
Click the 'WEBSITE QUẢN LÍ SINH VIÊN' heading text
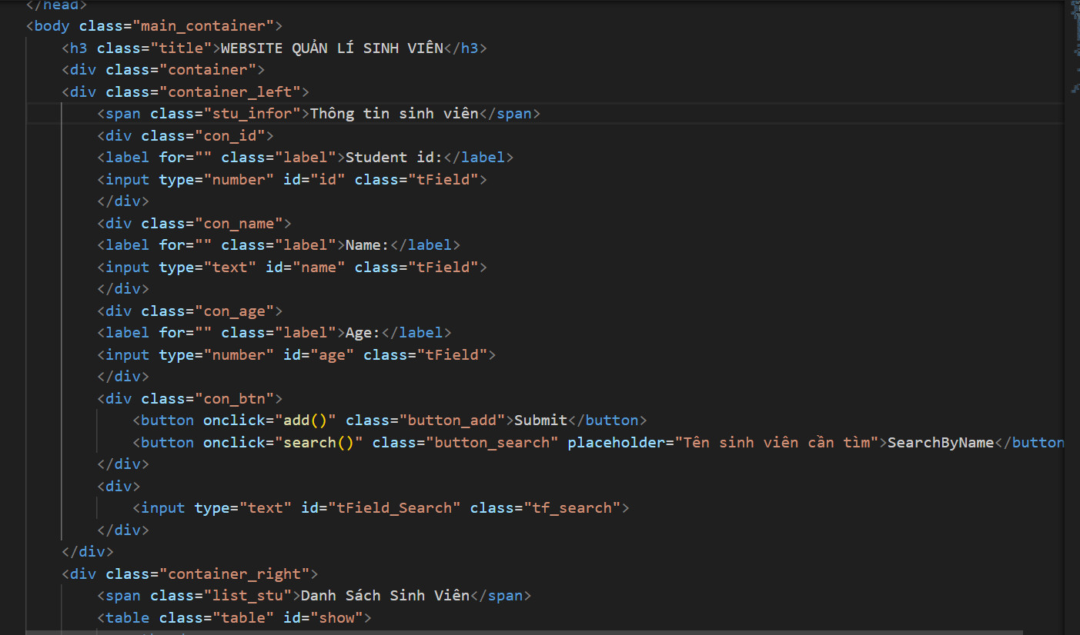click(332, 48)
